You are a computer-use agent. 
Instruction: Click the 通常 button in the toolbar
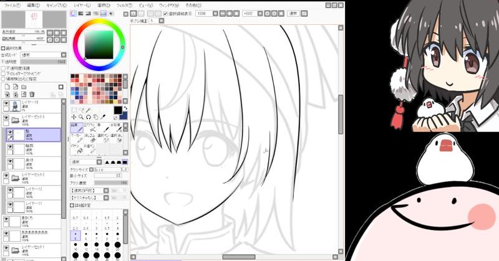pos(293,14)
